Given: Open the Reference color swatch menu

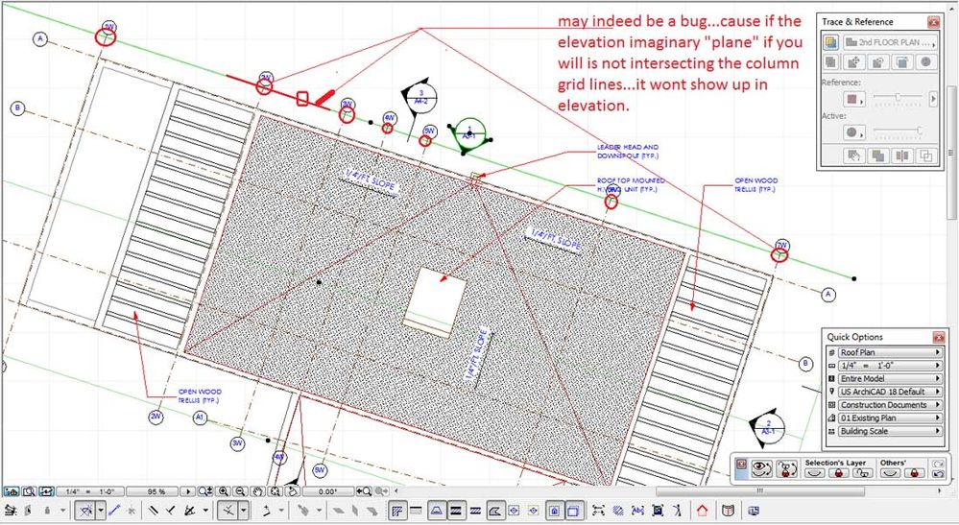Looking at the screenshot, I should (x=854, y=99).
